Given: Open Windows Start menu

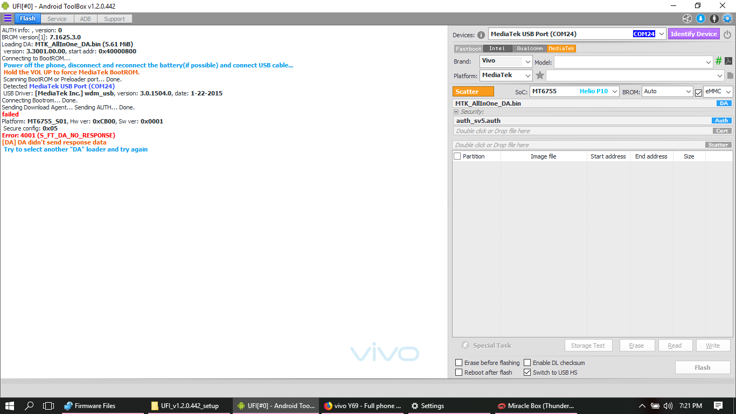Looking at the screenshot, I should [x=10, y=406].
